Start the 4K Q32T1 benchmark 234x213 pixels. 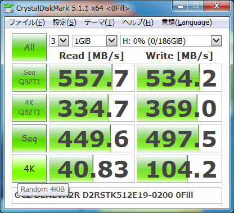click(29, 108)
